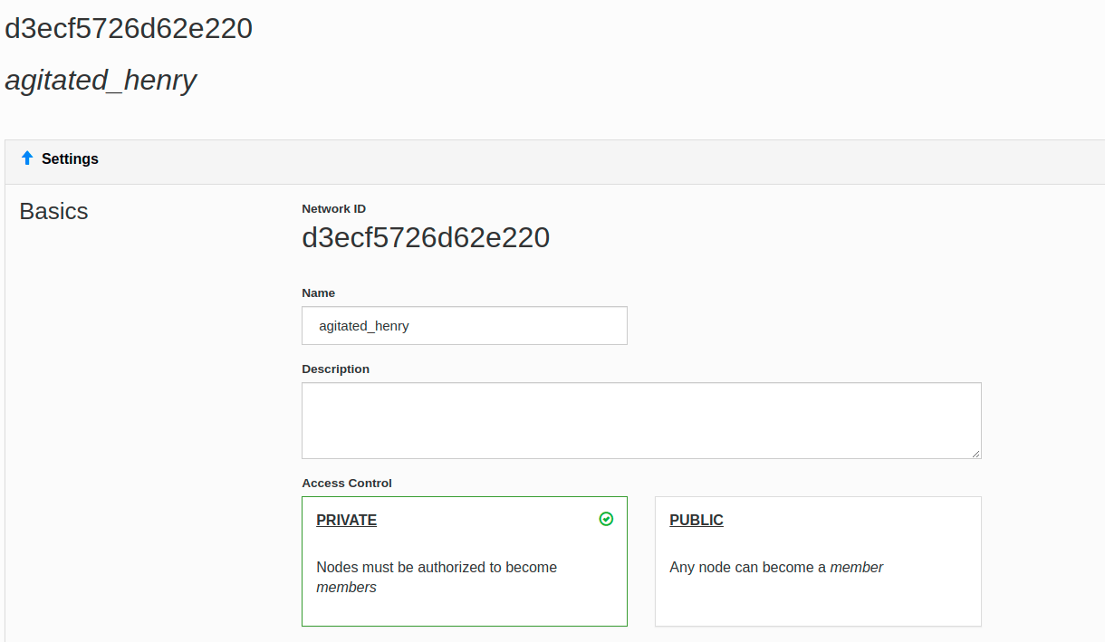Select the PUBLIC access control option
Viewport: 1105px width, 642px height.
coord(817,561)
